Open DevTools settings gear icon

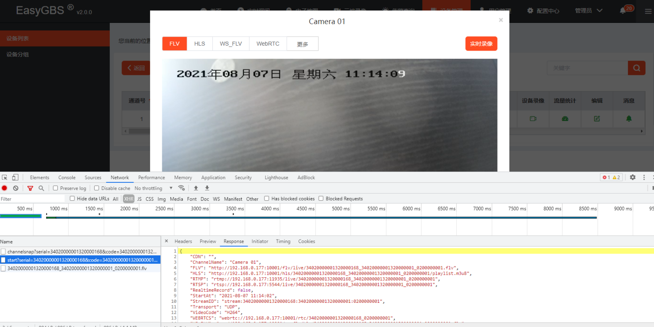click(x=632, y=177)
